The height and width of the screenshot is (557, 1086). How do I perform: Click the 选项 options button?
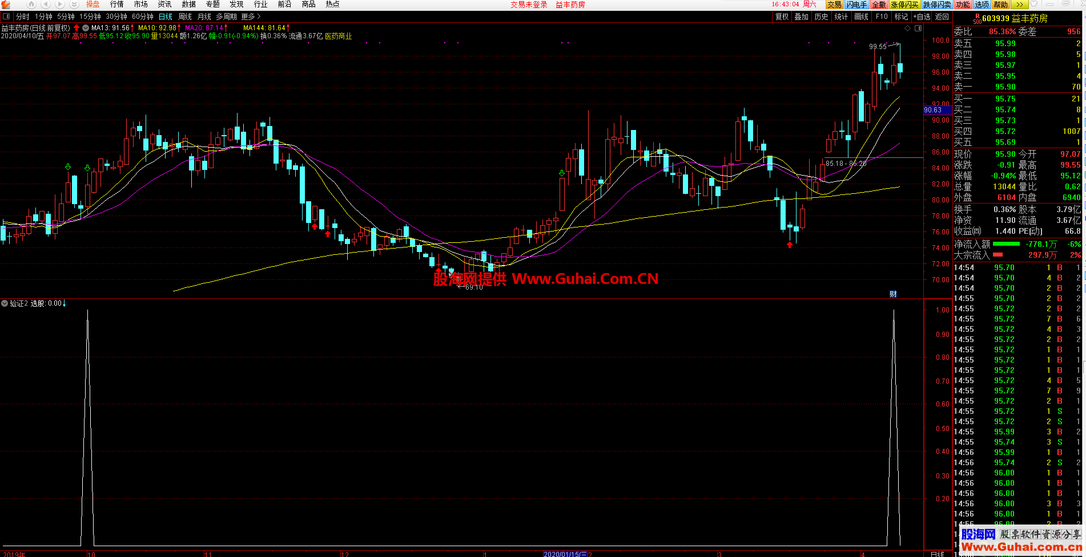pos(982,5)
